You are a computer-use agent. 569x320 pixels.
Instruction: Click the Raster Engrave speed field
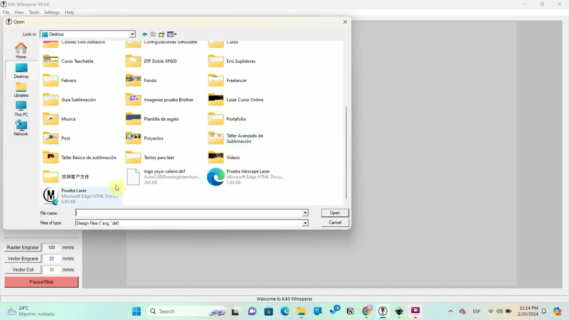pos(52,248)
